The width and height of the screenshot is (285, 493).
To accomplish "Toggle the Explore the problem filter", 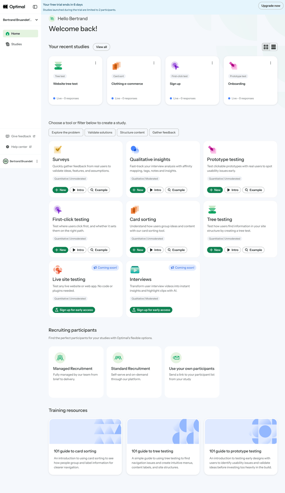I will click(x=66, y=132).
